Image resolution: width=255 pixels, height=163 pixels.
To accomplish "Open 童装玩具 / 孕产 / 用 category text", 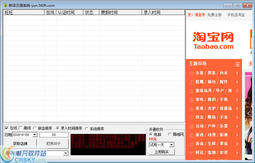I will point(214,90).
